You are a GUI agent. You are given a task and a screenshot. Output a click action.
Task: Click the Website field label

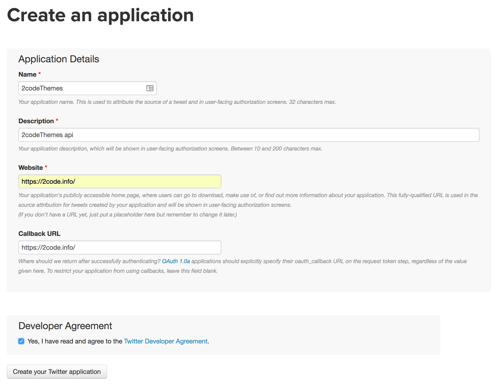click(30, 168)
